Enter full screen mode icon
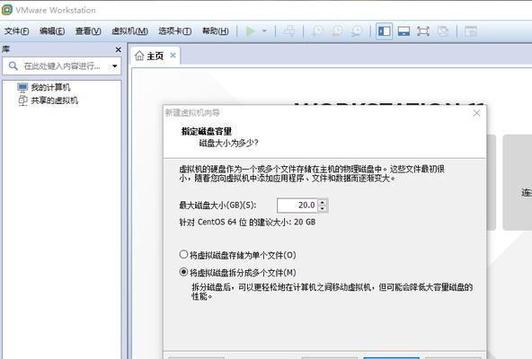 (x=423, y=31)
